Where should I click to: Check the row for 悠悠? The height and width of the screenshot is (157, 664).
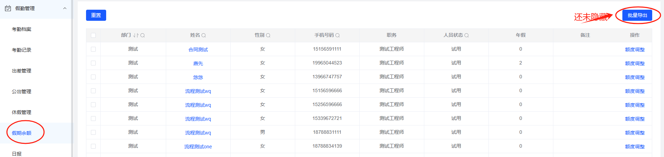(x=93, y=77)
